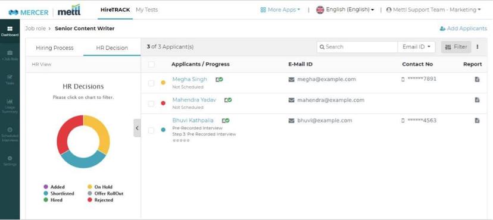The height and width of the screenshot is (220, 493).
Task: Click the Added purple legend item
Action: coord(54,187)
